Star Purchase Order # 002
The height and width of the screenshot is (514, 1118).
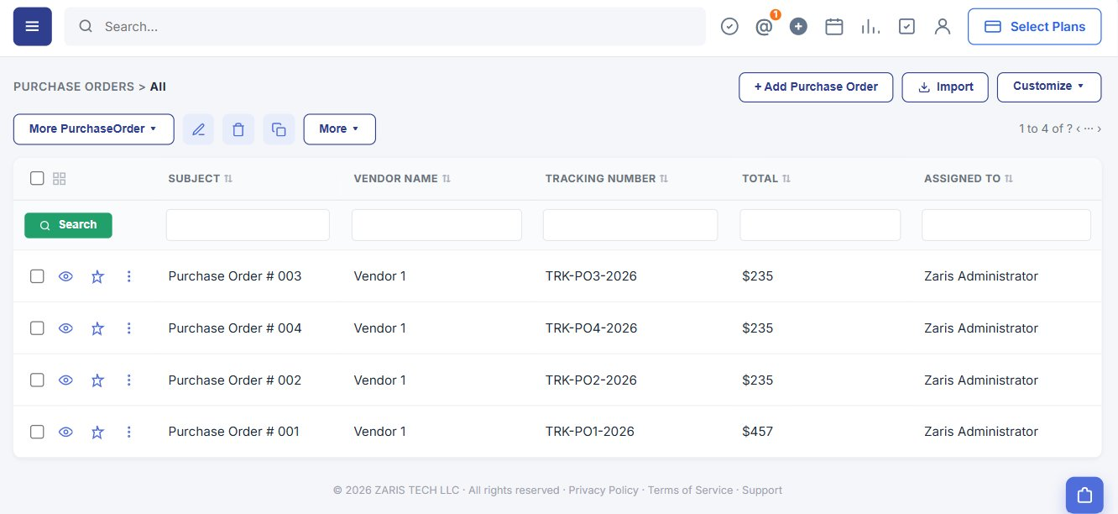coord(97,380)
